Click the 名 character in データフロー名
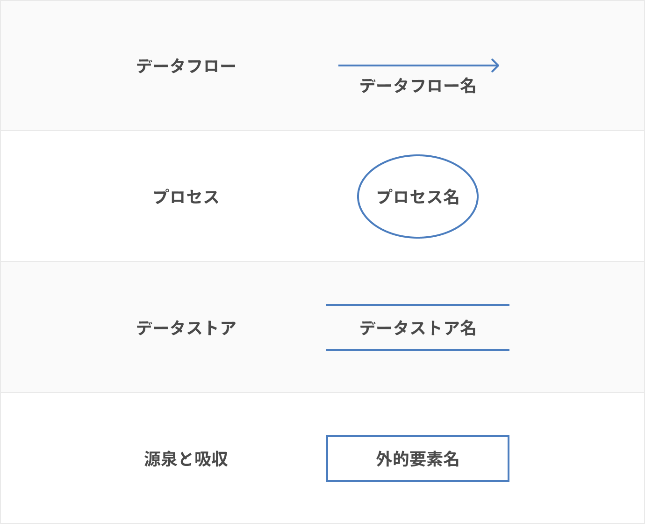Viewport: 645px width, 524px height. (467, 86)
